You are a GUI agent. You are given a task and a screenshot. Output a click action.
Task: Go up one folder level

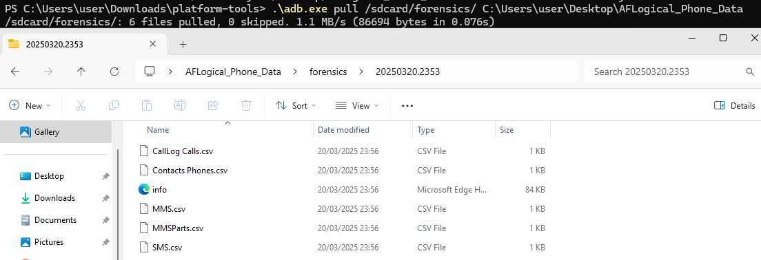point(81,72)
